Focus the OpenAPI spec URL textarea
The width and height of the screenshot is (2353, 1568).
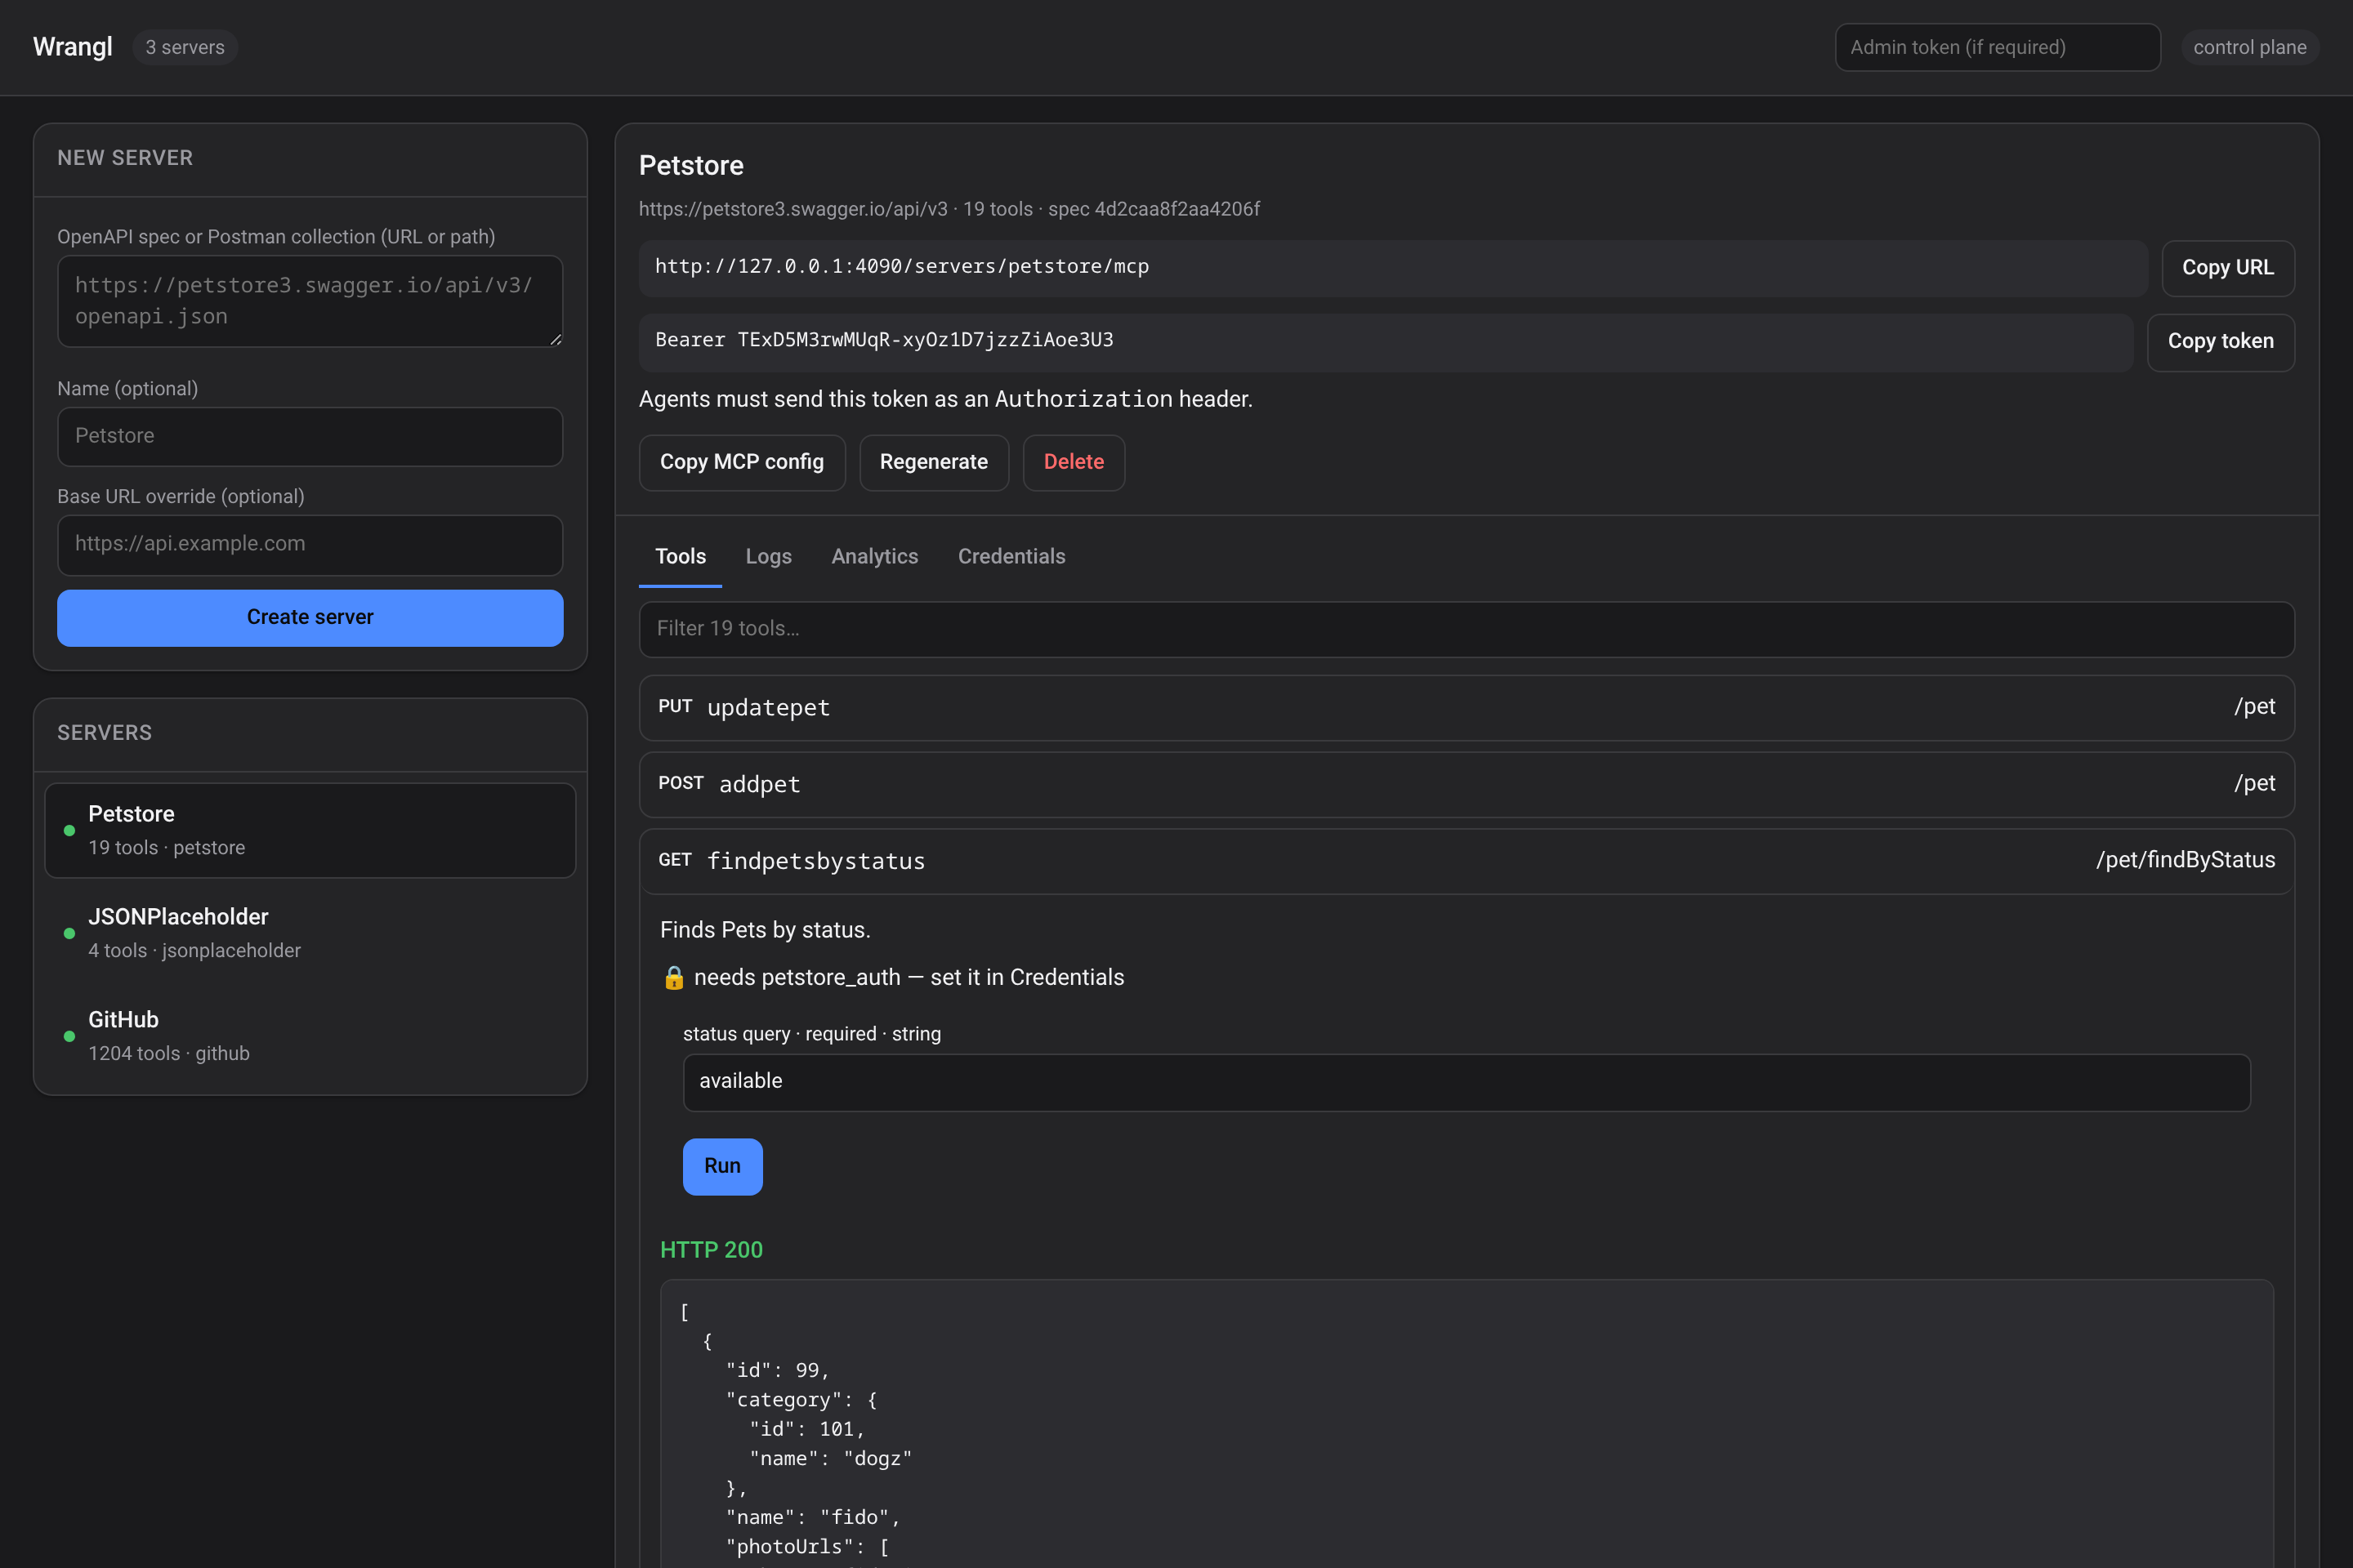[x=310, y=301]
